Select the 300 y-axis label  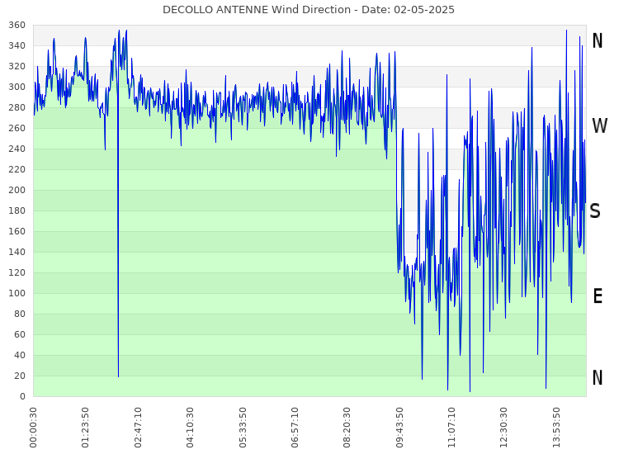coord(17,87)
